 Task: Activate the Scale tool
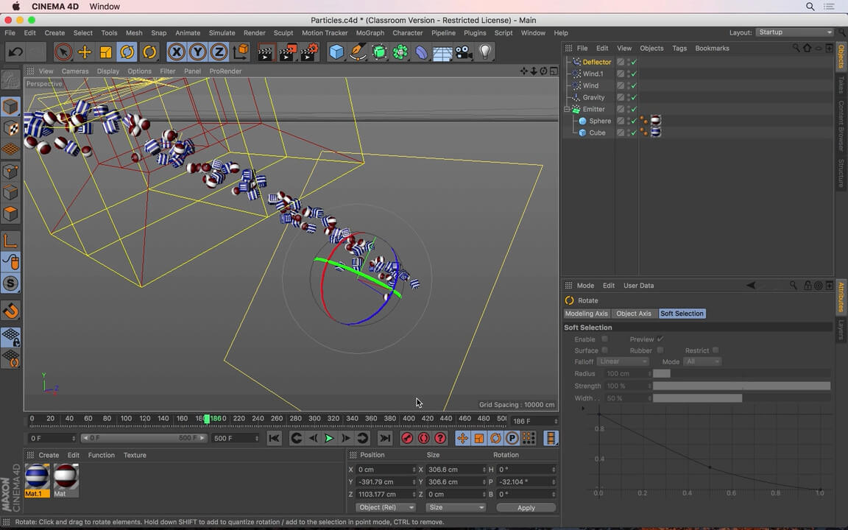click(105, 52)
